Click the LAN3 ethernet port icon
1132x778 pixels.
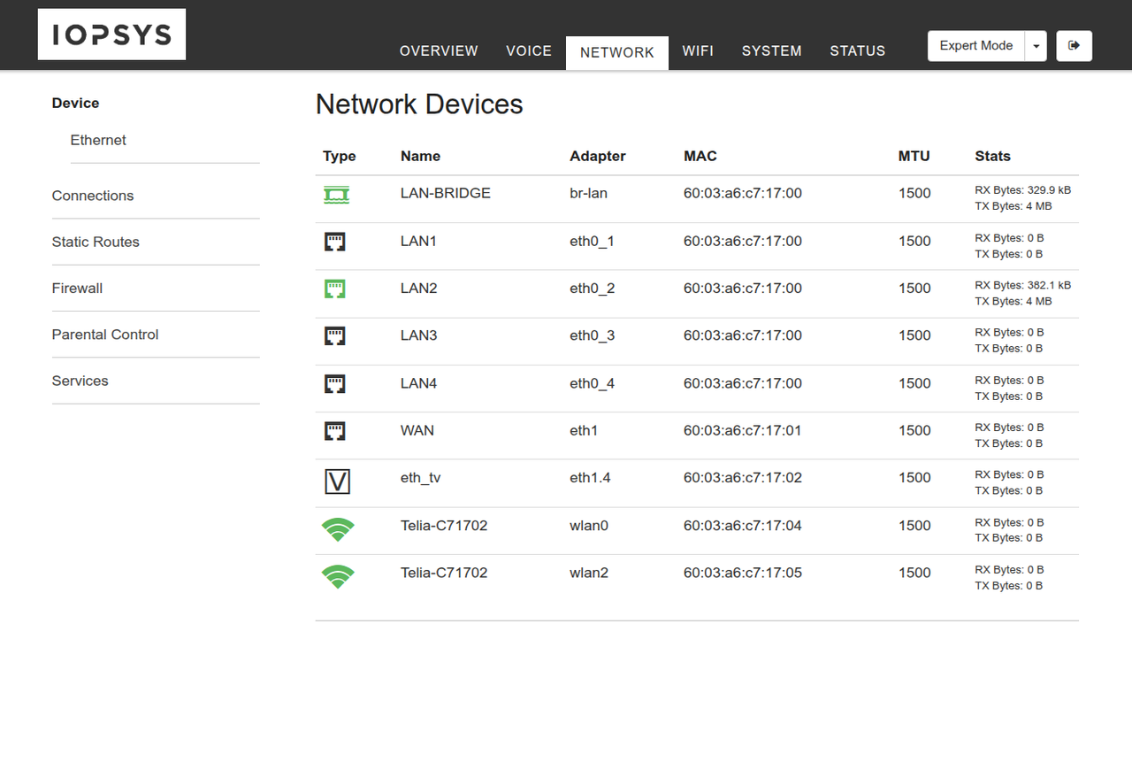click(335, 335)
